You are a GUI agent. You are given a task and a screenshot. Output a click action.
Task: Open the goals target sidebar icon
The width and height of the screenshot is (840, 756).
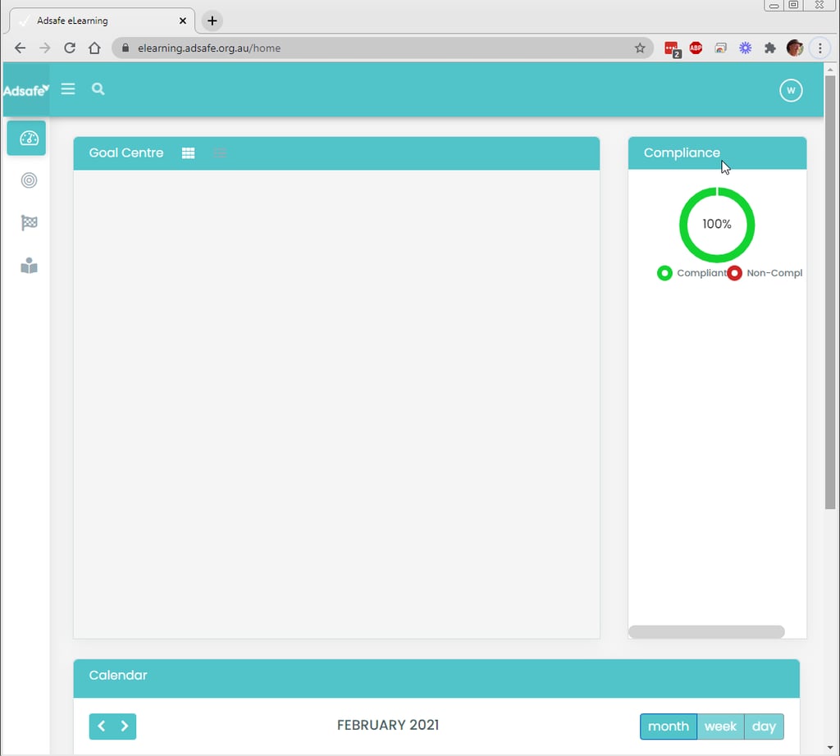[x=29, y=180]
